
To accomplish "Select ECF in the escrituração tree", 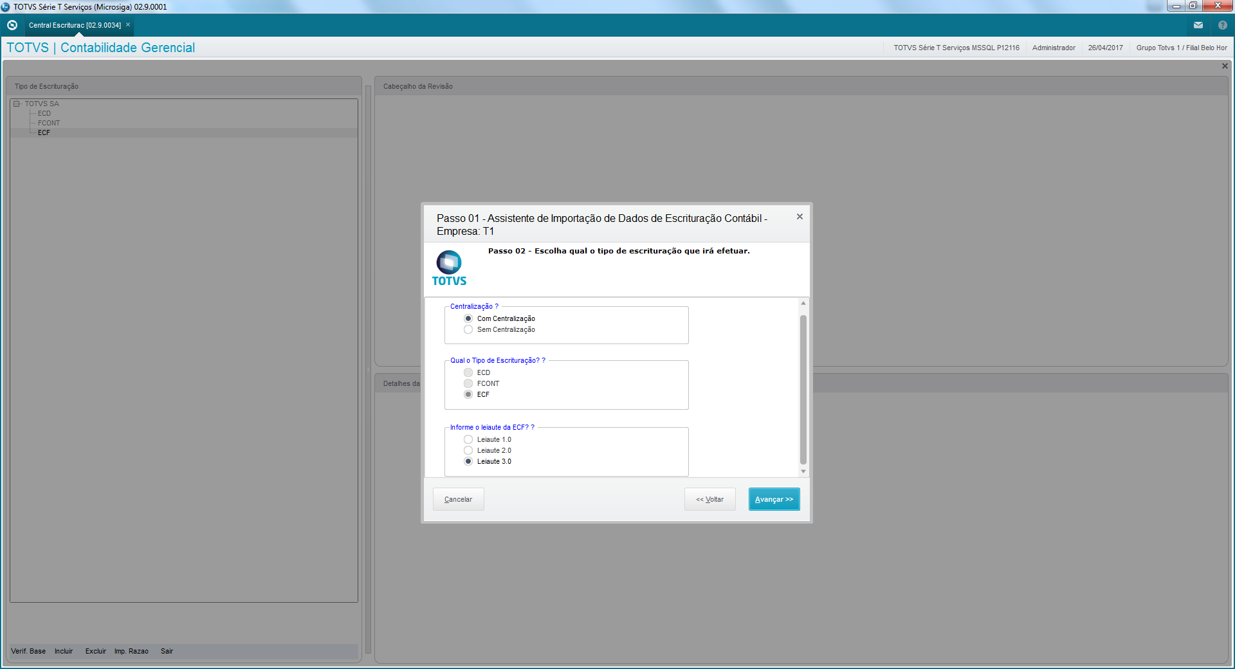I will tap(44, 133).
